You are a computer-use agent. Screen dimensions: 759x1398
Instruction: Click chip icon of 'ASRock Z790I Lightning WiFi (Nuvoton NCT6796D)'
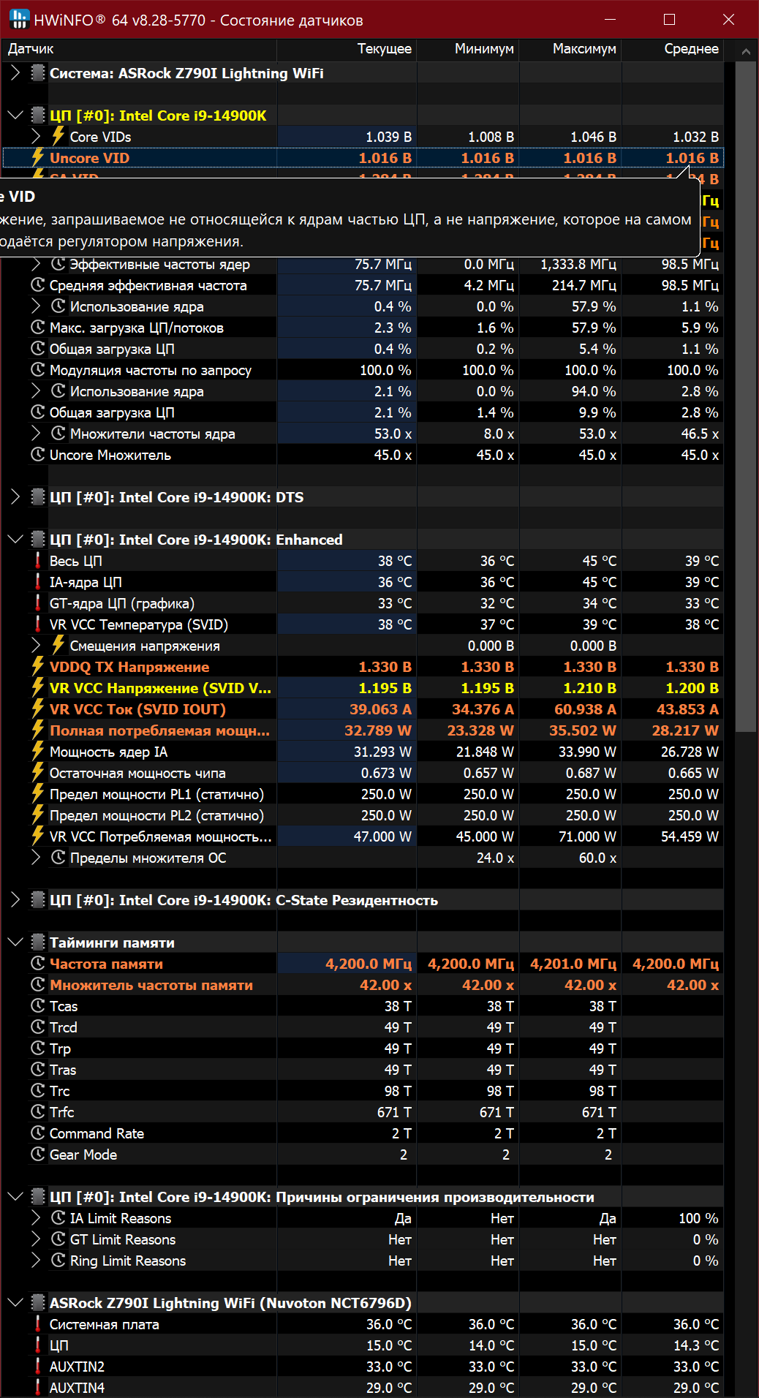point(38,1303)
